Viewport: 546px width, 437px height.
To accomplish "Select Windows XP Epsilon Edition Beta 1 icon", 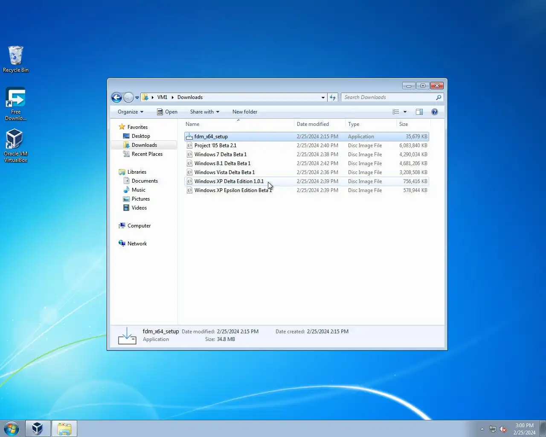I will click(x=189, y=190).
